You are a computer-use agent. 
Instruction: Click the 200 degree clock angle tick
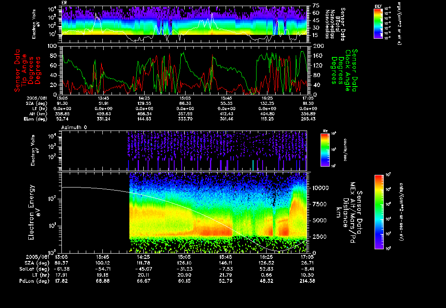point(317,46)
